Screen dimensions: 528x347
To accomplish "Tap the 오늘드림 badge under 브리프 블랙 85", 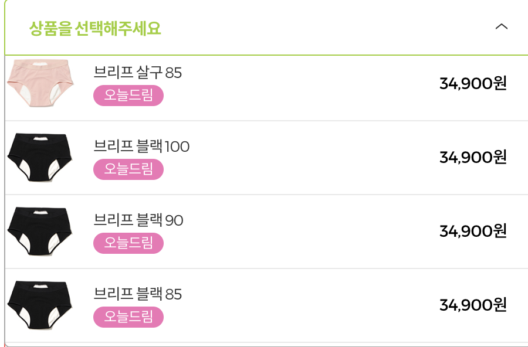I will tap(128, 317).
